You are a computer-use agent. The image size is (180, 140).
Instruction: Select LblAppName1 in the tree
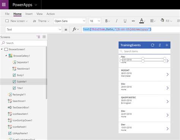[20, 133]
